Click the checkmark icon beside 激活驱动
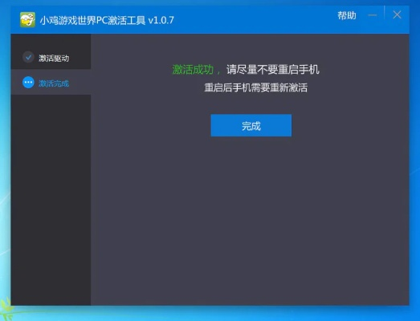The image size is (420, 321). point(28,57)
